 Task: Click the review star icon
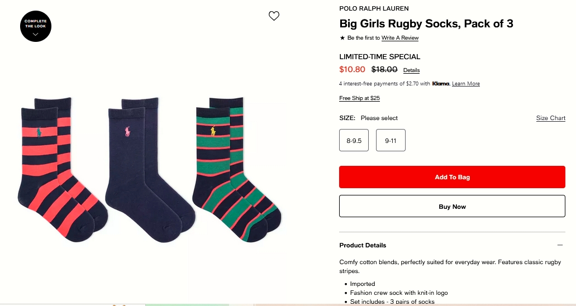pos(342,38)
